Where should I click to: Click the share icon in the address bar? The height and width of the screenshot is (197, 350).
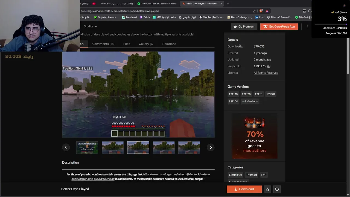tap(254, 11)
